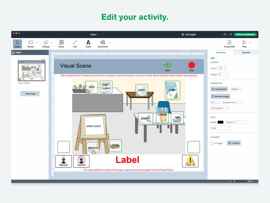Image resolution: width=270 pixels, height=203 pixels.
Task: Click the Pages panel icon
Action: click(13, 52)
